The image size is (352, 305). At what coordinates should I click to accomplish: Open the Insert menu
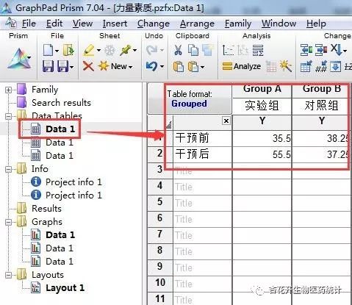tap(115, 24)
